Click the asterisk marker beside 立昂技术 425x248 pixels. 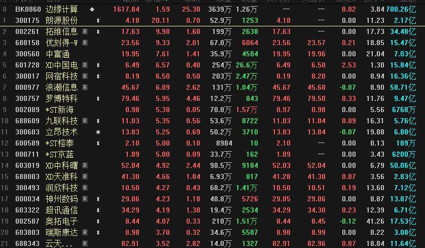point(98,132)
